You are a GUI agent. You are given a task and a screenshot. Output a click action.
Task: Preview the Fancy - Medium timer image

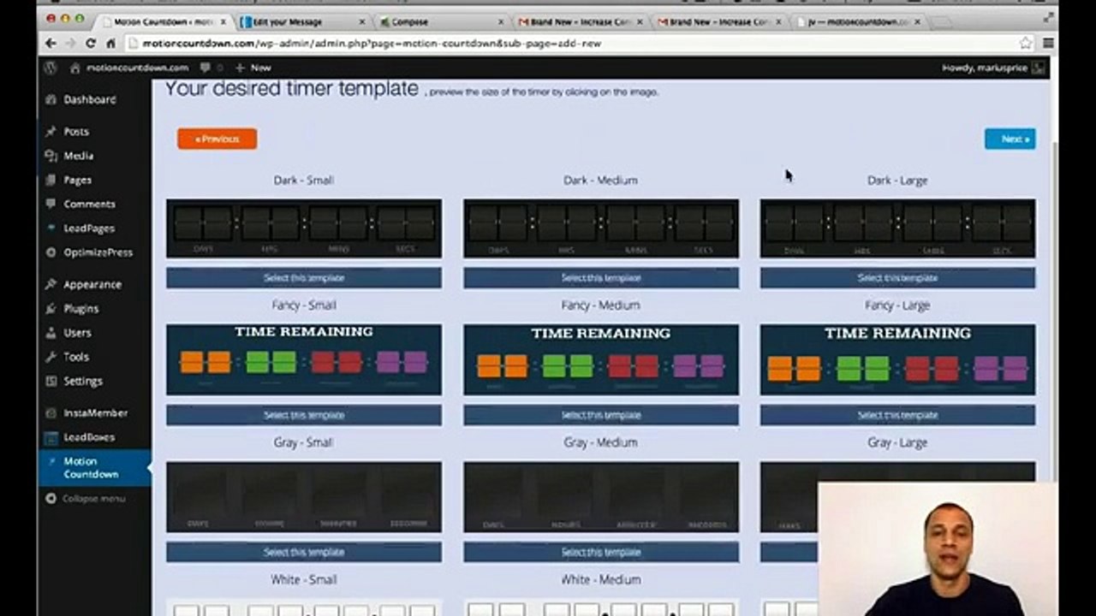tap(601, 359)
